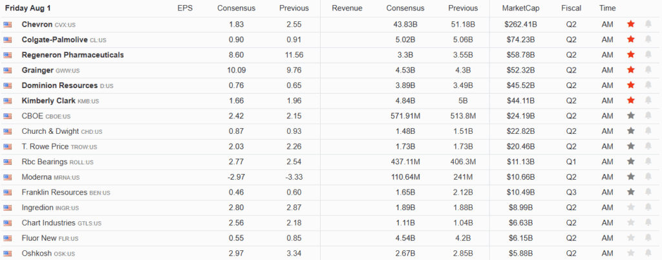Click Moderna's -2.97 EPS consensus value
The height and width of the screenshot is (260, 662).
click(237, 177)
